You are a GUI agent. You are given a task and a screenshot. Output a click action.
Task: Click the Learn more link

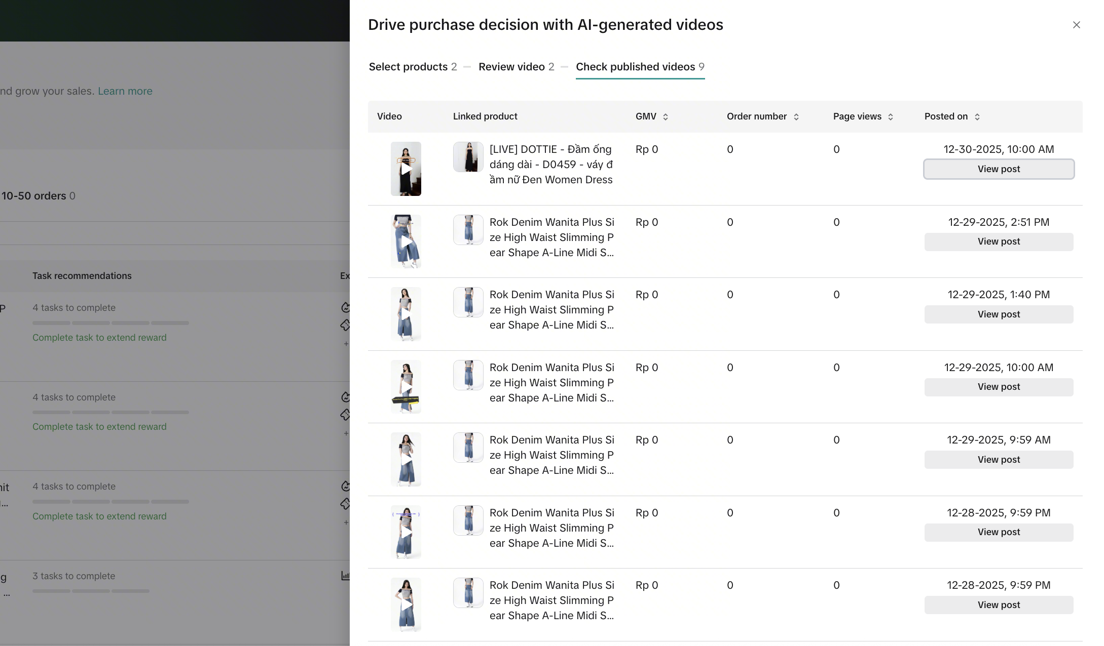coord(125,91)
